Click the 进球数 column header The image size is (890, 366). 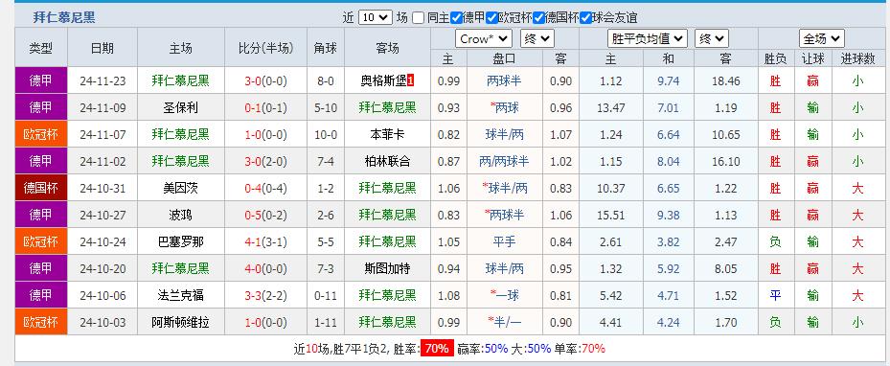pos(857,57)
